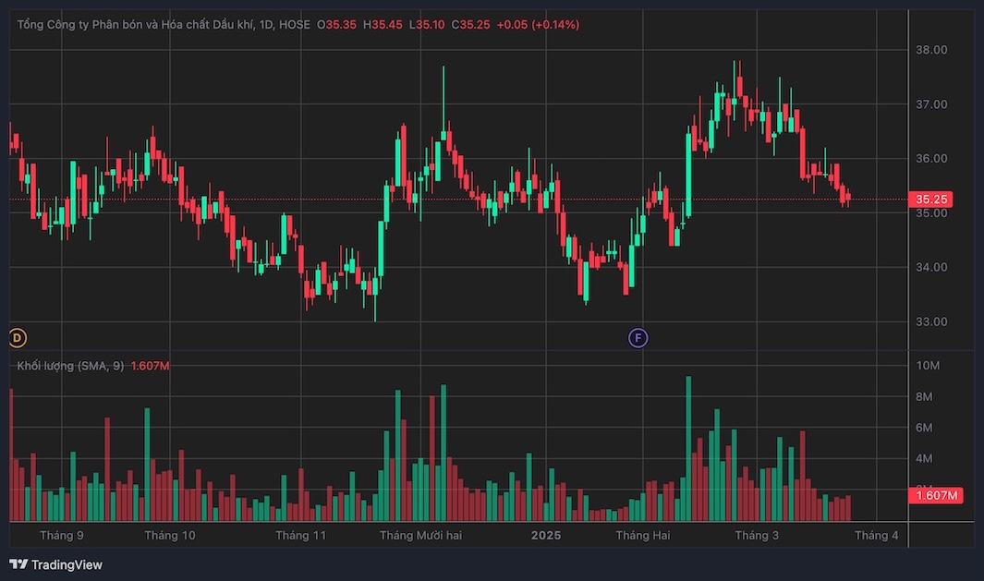Open the symbol name Tổng Công ty Phân bón
984x581 pixels.
click(83, 24)
